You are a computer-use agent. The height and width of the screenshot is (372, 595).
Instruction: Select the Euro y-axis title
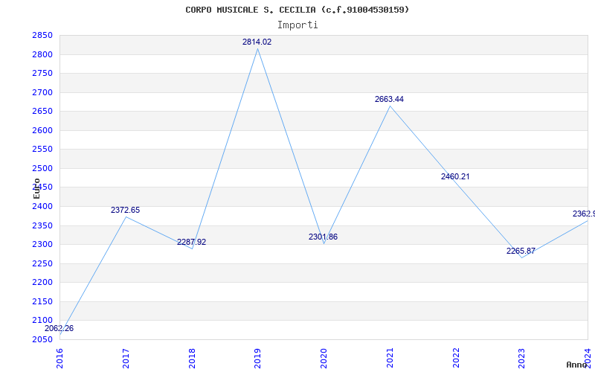36,188
